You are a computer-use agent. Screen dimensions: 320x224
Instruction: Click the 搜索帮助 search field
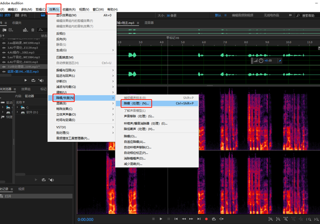click(308, 15)
